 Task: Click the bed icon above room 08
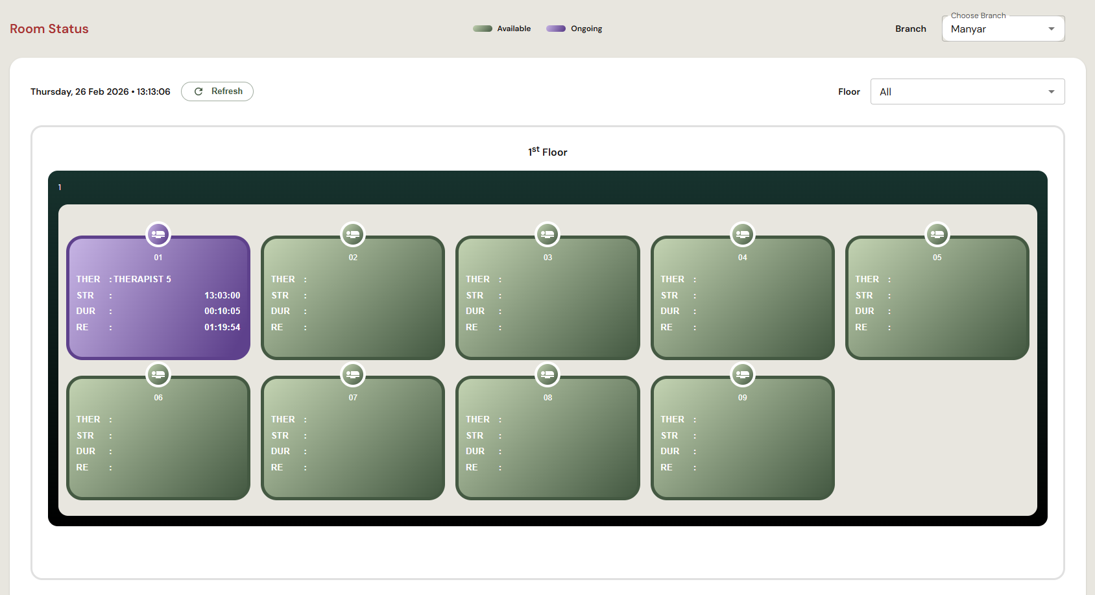(547, 374)
